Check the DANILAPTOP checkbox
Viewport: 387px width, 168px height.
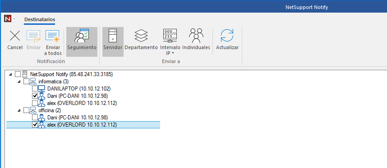click(35, 88)
